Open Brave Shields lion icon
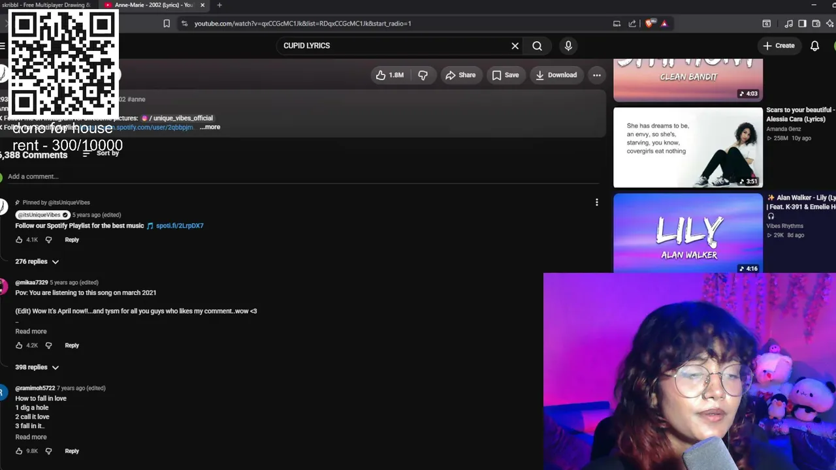 (x=649, y=23)
